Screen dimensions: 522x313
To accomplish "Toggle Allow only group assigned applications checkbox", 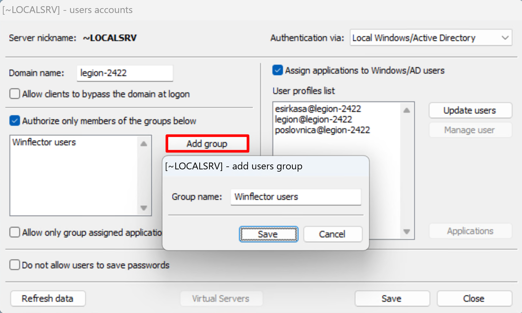I will pyautogui.click(x=15, y=232).
